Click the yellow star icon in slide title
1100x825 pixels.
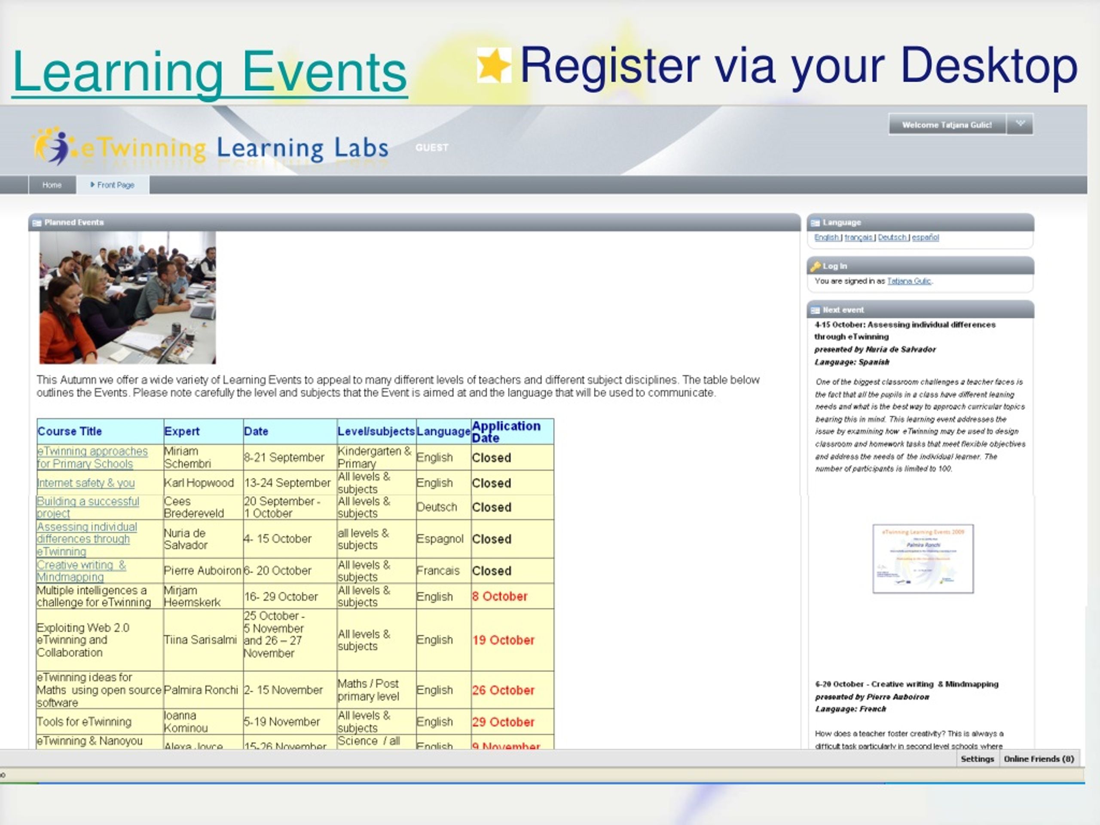pyautogui.click(x=494, y=64)
